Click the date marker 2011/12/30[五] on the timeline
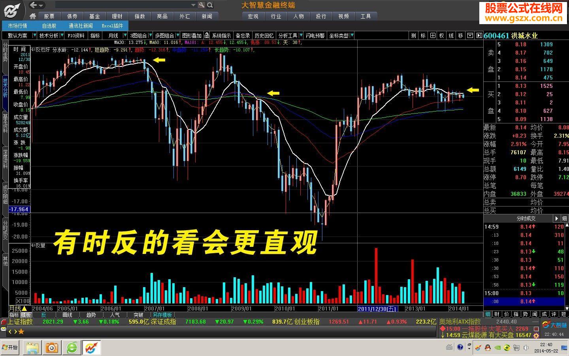This screenshot has height=356, width=569. (x=377, y=309)
